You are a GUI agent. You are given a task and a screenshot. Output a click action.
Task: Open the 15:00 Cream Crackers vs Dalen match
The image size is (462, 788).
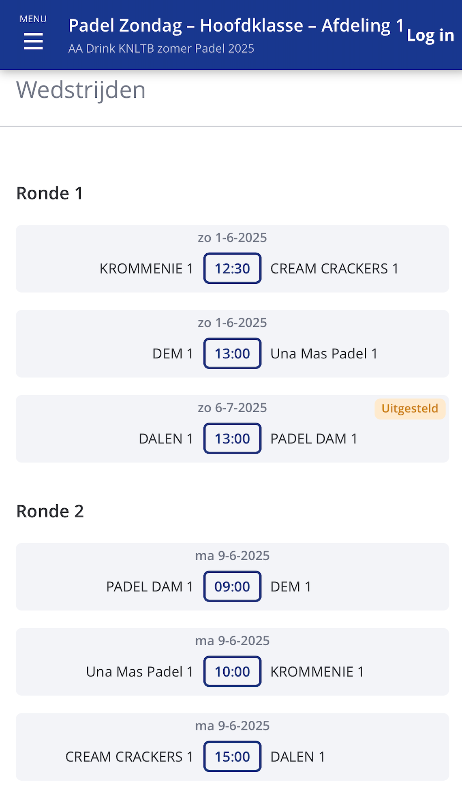click(x=232, y=757)
